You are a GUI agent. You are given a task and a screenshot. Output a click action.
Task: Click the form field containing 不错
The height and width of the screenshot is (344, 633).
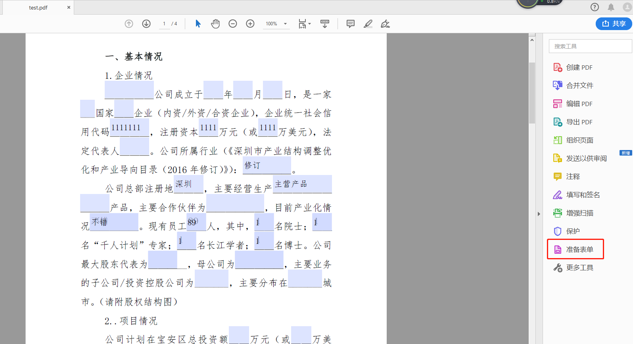[114, 222]
